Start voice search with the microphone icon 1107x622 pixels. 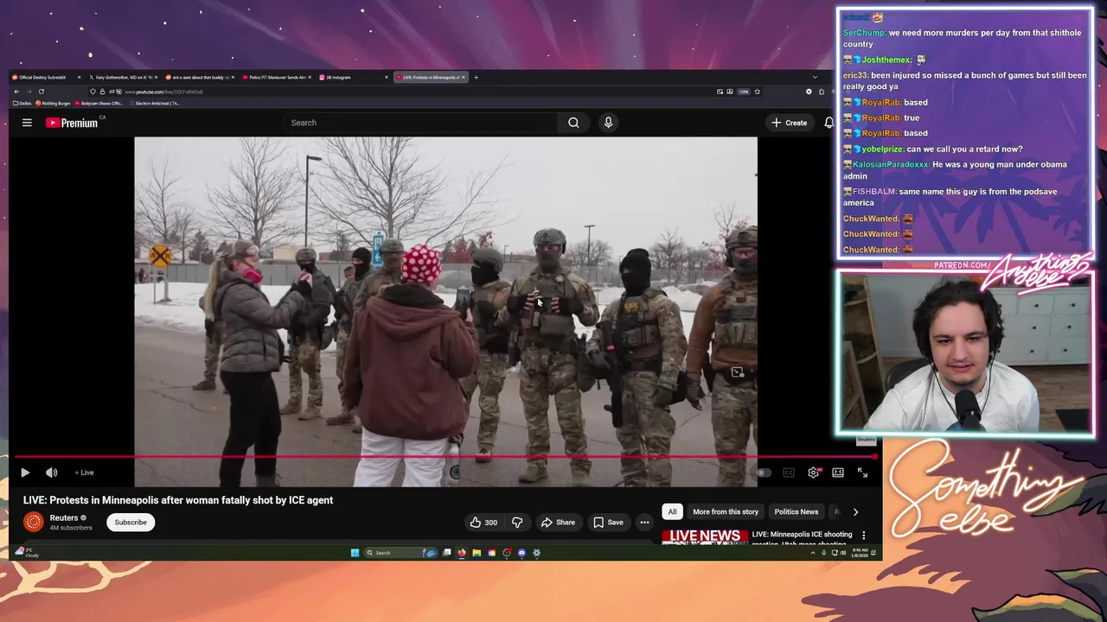coord(608,123)
